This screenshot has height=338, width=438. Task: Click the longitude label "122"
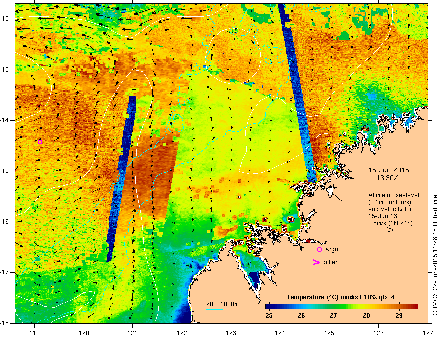pyautogui.click(x=182, y=333)
